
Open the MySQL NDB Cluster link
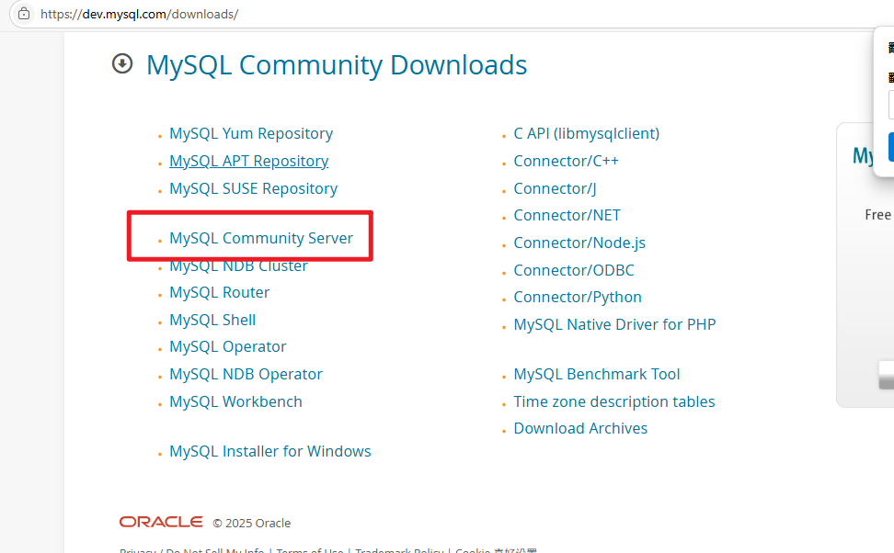tap(238, 266)
